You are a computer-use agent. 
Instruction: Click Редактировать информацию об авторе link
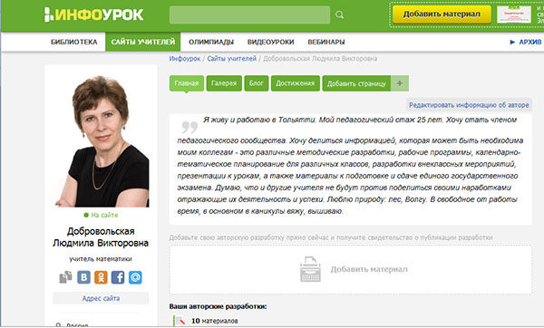(469, 105)
